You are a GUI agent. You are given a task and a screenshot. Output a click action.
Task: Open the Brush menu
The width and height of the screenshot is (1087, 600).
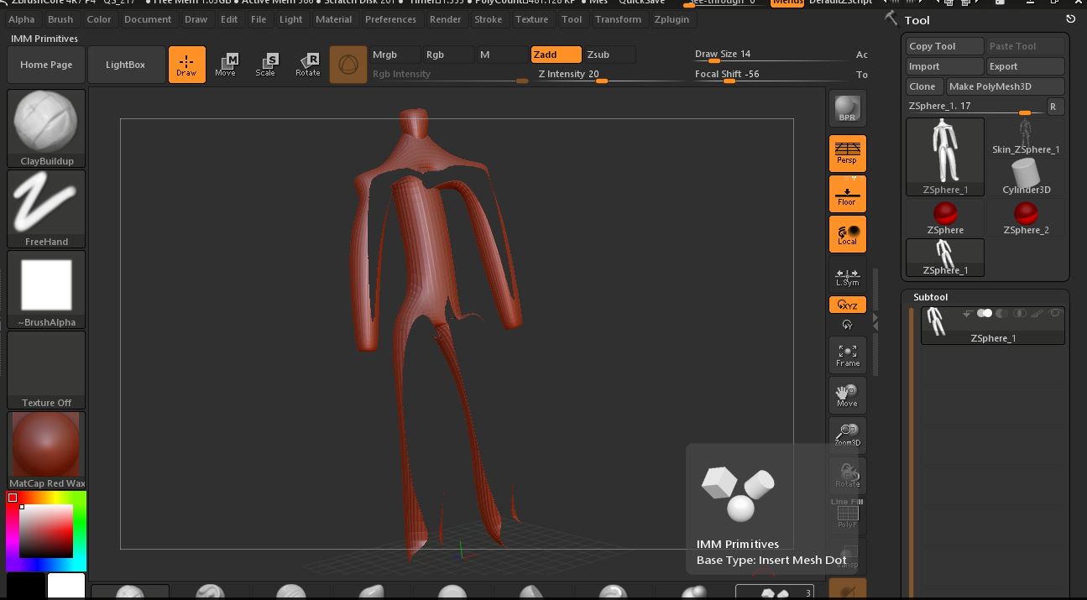60,19
